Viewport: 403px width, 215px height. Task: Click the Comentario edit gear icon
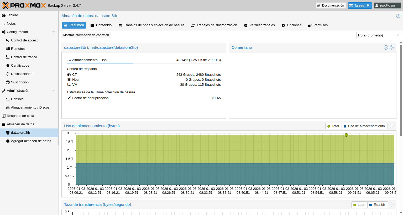click(x=392, y=47)
